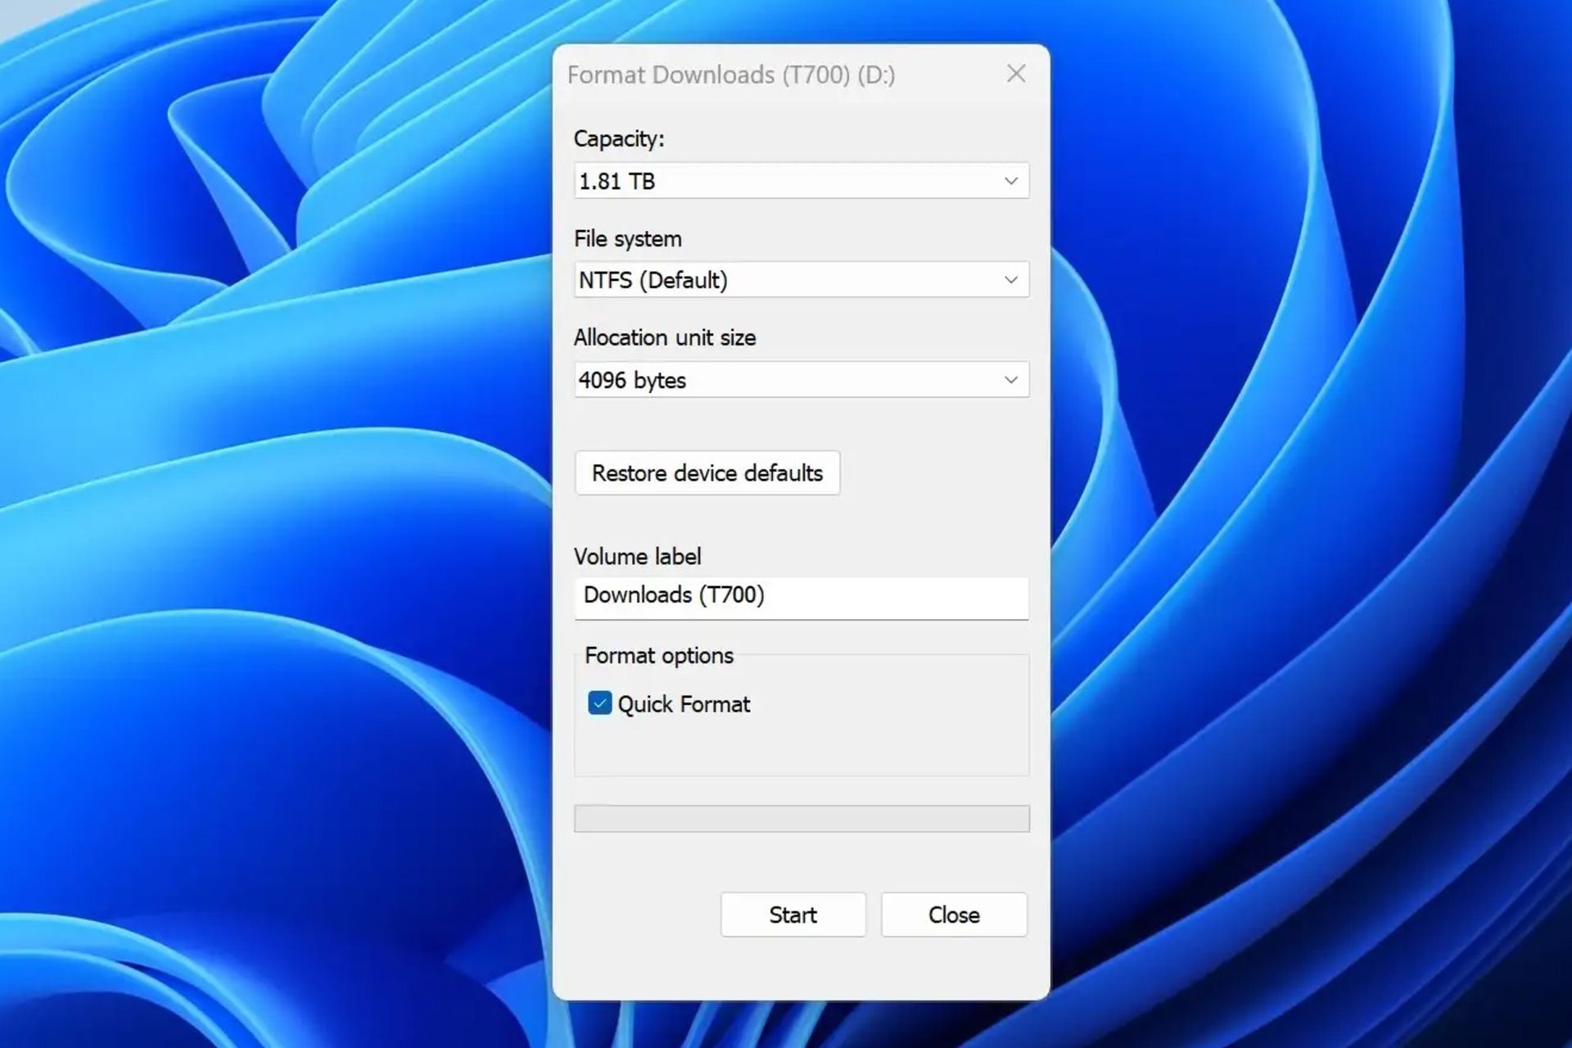The width and height of the screenshot is (1572, 1048).
Task: Click the Capacity section label
Action: tap(615, 138)
